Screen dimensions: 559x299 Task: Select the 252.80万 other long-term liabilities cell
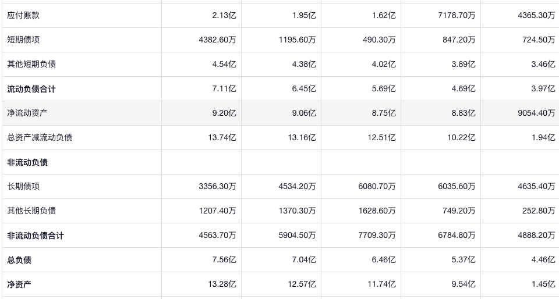coord(539,211)
